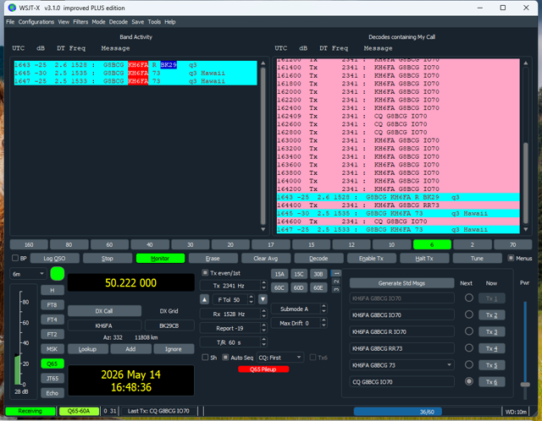Viewport: 542px width, 421px height.
Task: Click the DX Call field KH6FA
Action: point(104,325)
